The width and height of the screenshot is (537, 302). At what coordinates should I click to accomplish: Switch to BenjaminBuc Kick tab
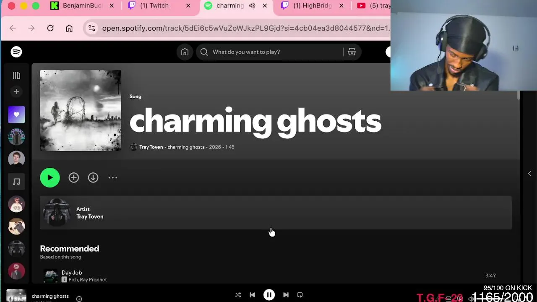pos(82,5)
